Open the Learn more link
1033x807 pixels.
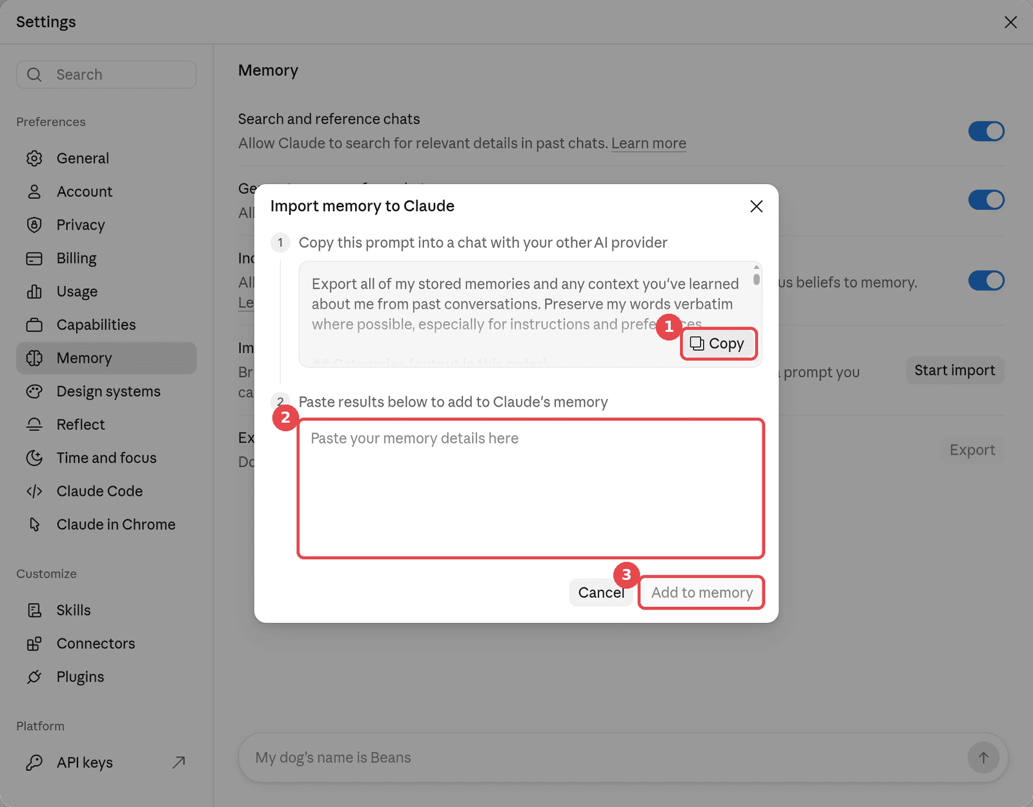pos(648,143)
